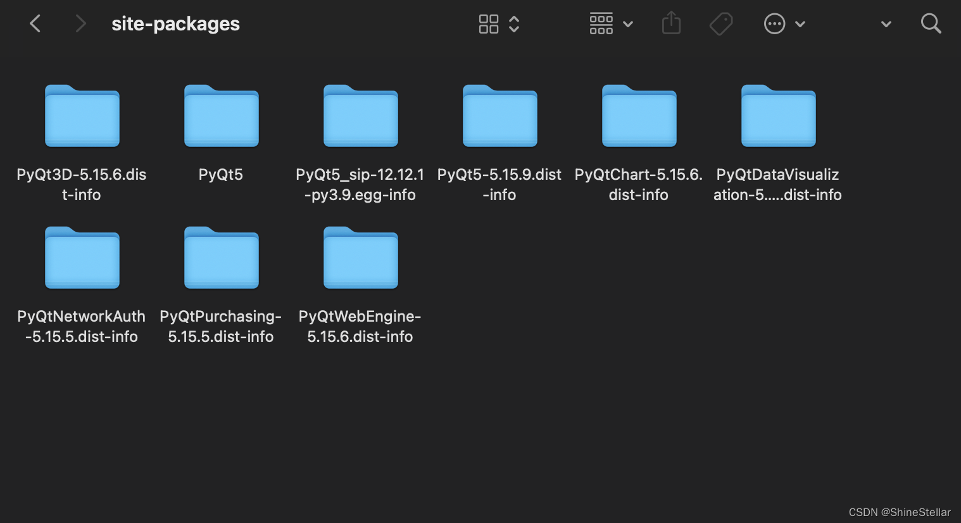Click the search magnifier icon

click(931, 24)
